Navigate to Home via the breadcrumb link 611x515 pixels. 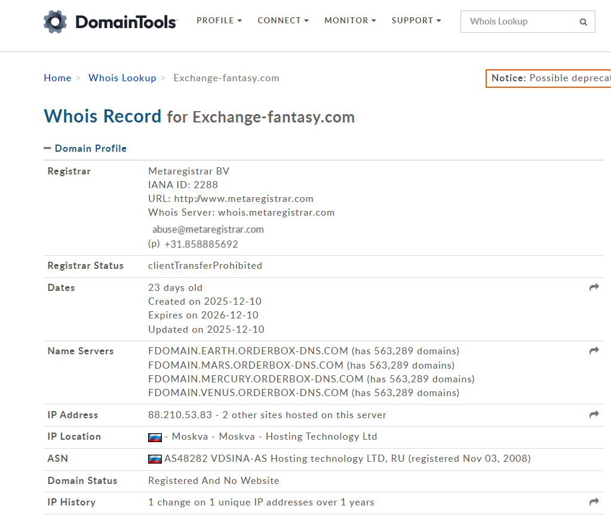57,78
